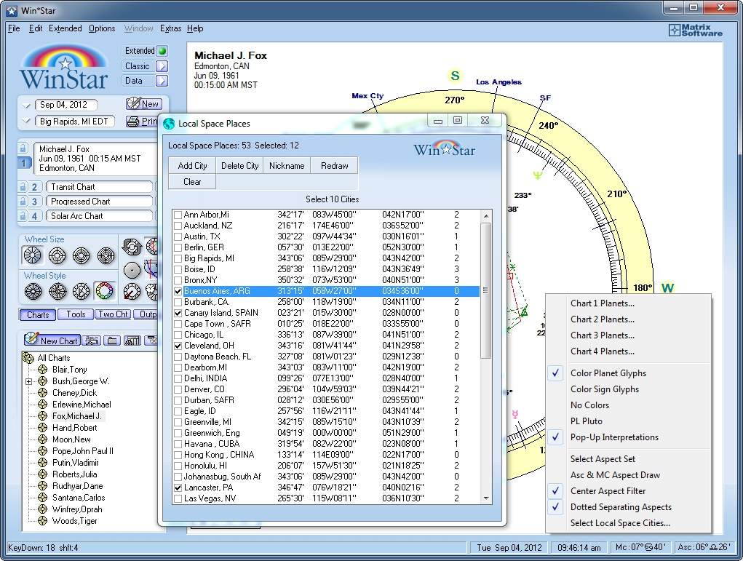Image resolution: width=743 pixels, height=561 pixels.
Task: Expand the Bush, George W. tree node
Action: pyautogui.click(x=28, y=381)
